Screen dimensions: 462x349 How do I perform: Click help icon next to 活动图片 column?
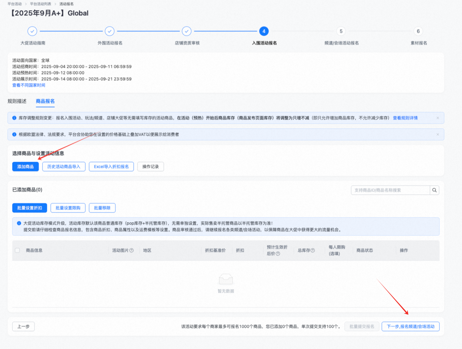132,250
